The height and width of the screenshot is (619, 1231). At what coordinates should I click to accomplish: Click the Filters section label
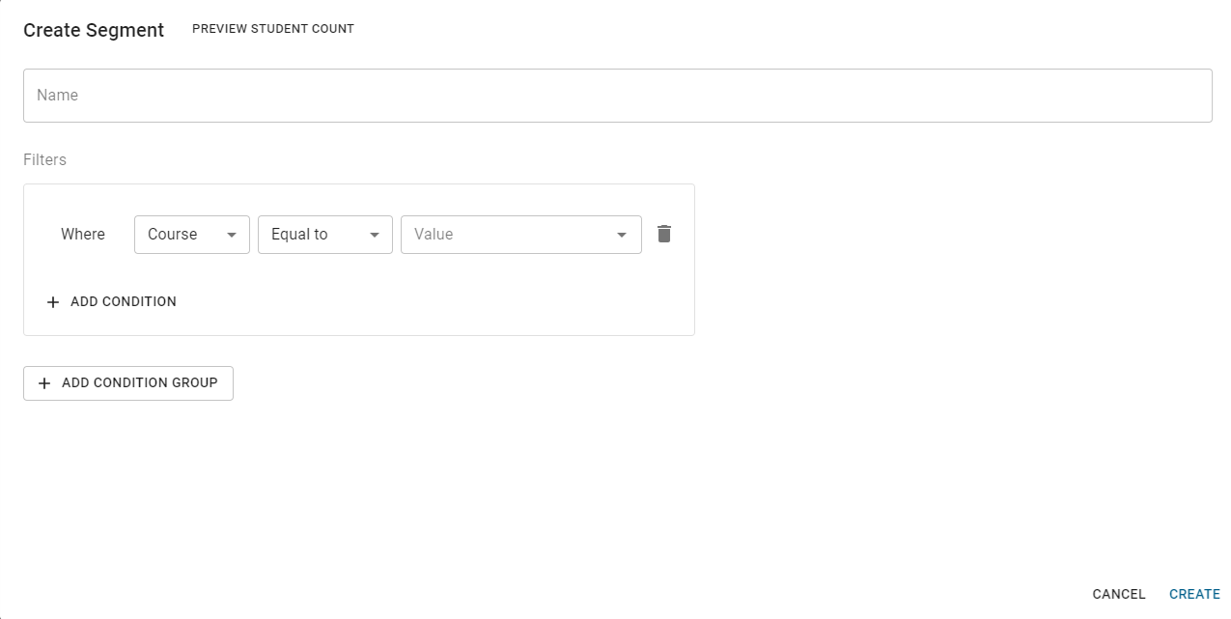[45, 159]
